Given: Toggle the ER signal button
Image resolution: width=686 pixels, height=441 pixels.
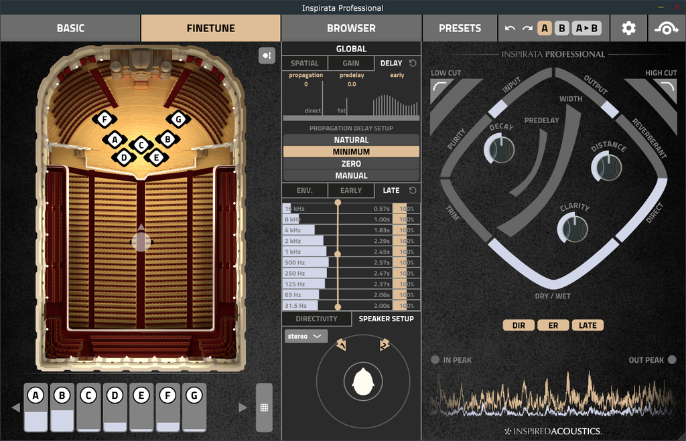Looking at the screenshot, I should [x=553, y=325].
